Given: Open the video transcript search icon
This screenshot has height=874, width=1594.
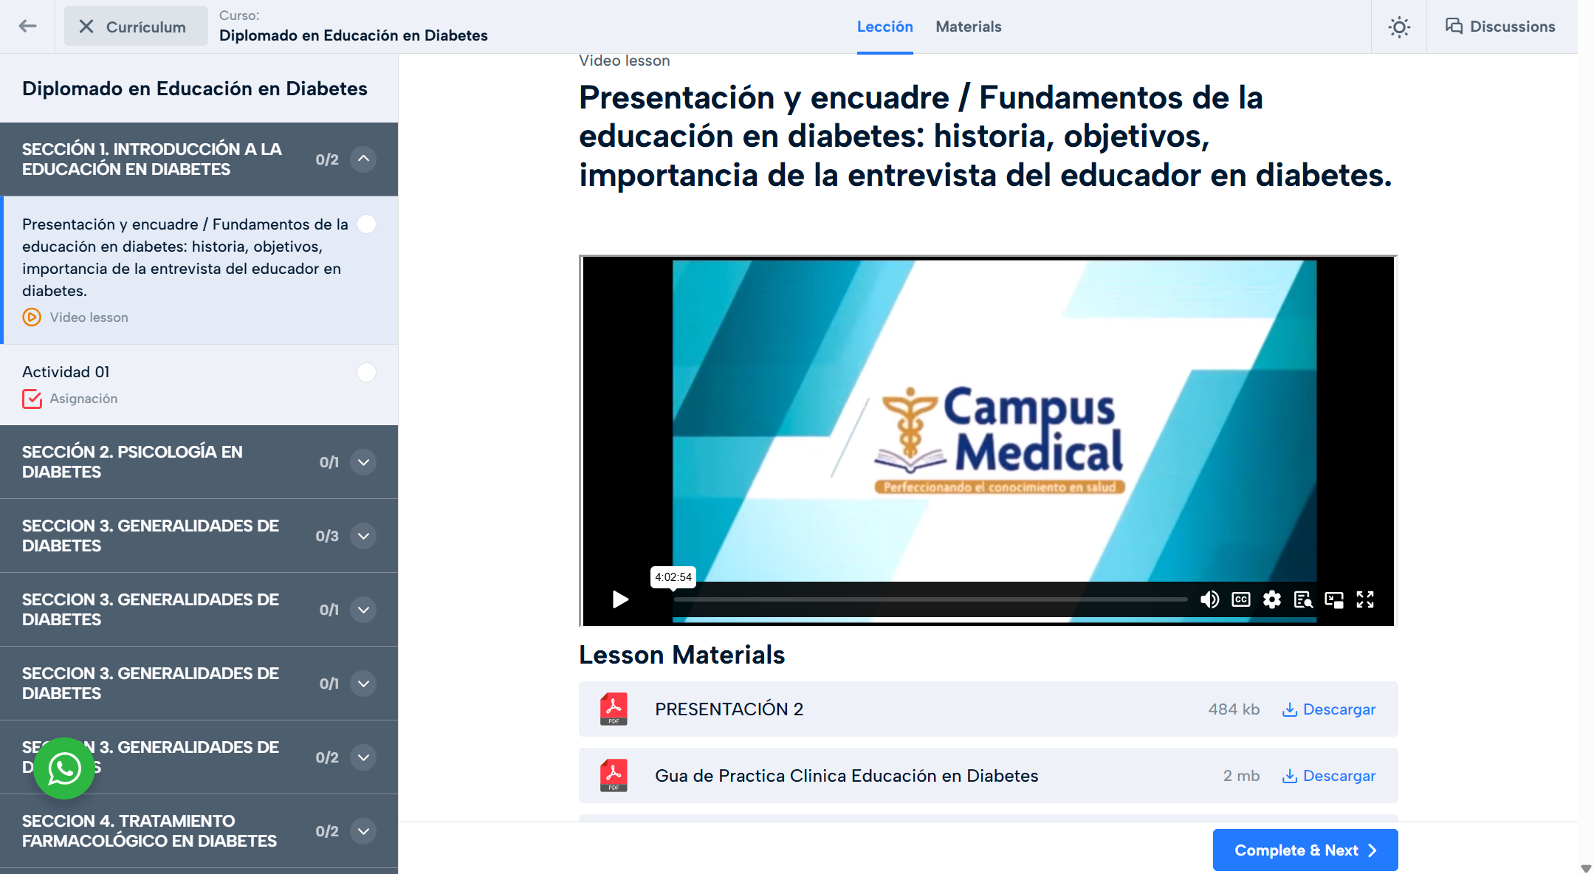Looking at the screenshot, I should (x=1303, y=599).
